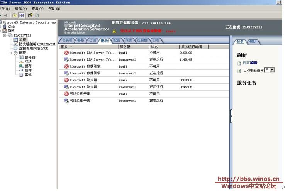Click the up one level toolbar icon
This screenshot has width=285, height=191.
tap(15, 15)
